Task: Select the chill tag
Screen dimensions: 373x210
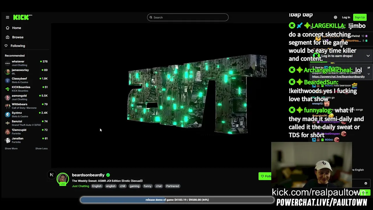Action: pos(123,186)
